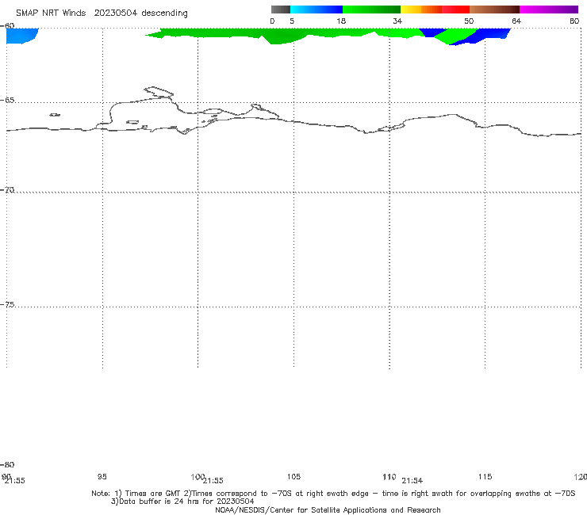Click the swath time '21:55' near longitude 100
This screenshot has width=587, height=515.
coord(213,481)
